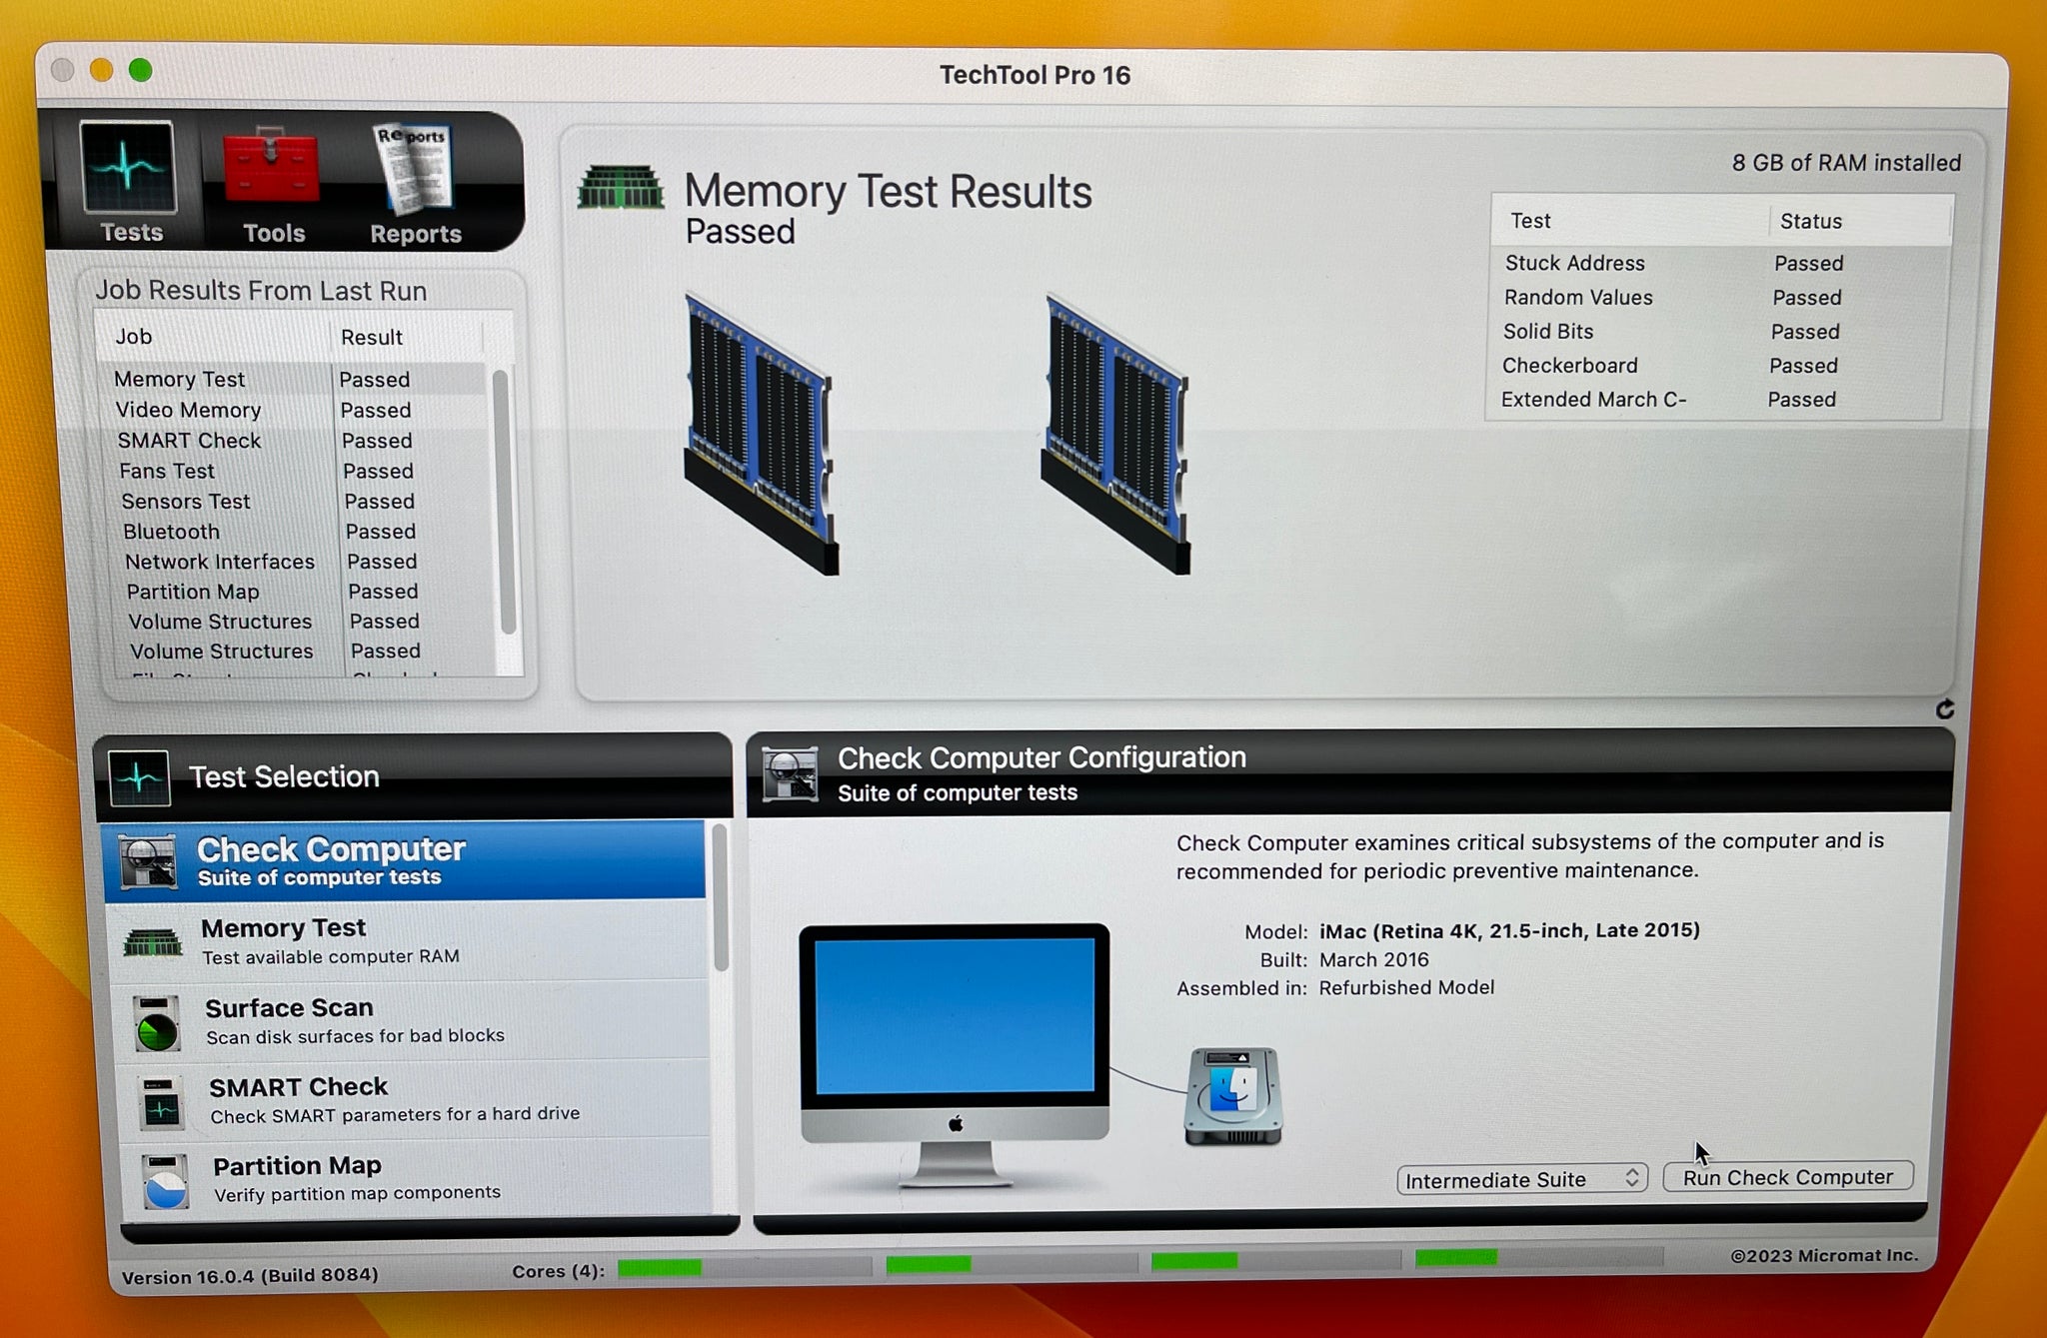Viewport: 2047px width, 1338px height.
Task: Click Checkerboard test row
Action: click(x=1716, y=365)
